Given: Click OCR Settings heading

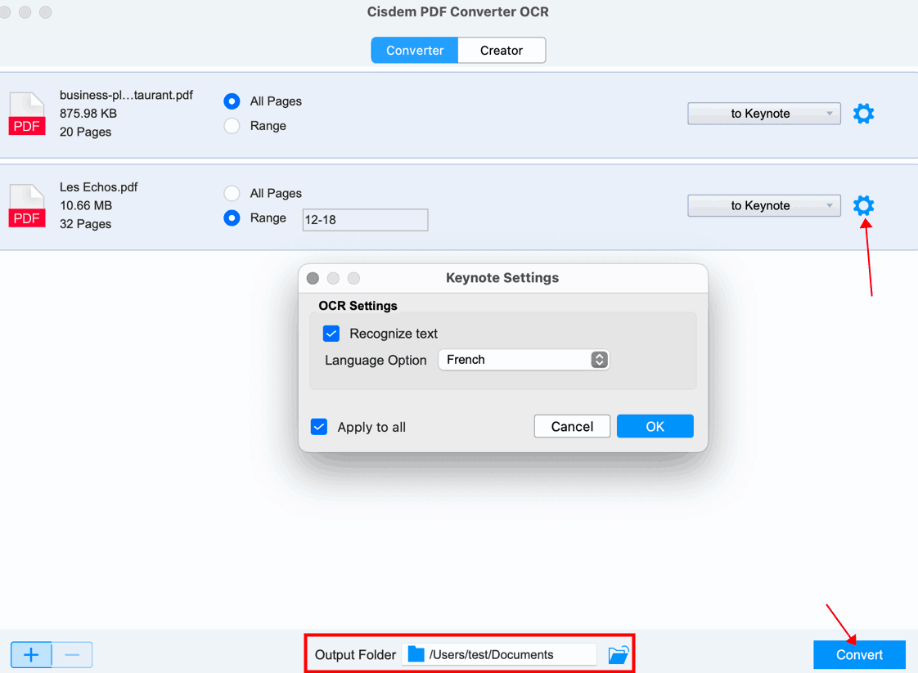Looking at the screenshot, I should click(x=358, y=306).
